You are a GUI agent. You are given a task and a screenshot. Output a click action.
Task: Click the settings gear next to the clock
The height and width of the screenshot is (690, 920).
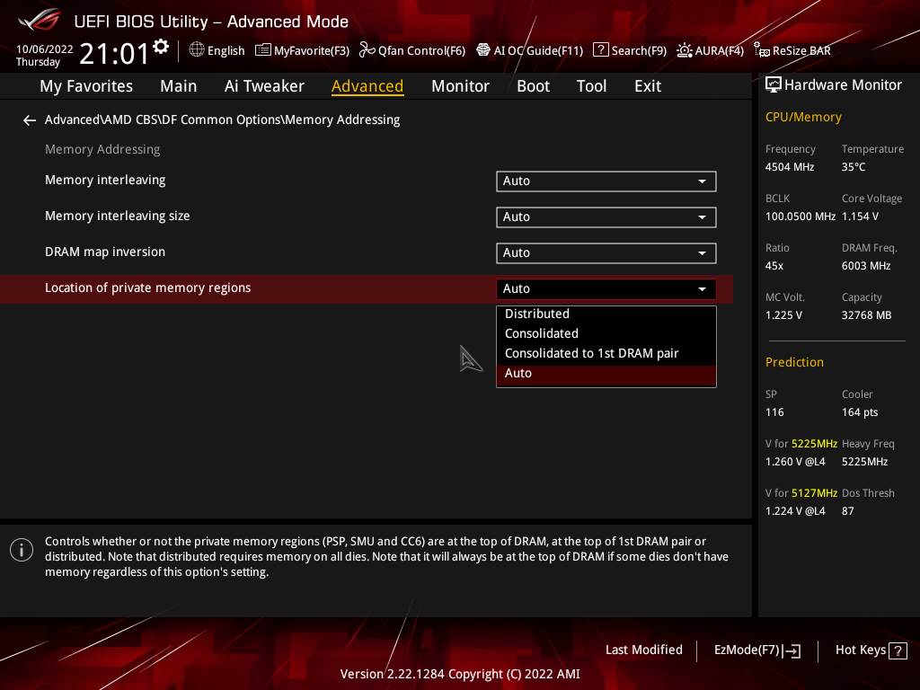(x=161, y=47)
